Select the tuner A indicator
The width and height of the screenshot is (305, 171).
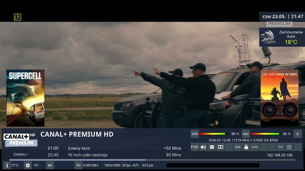pos(297,134)
